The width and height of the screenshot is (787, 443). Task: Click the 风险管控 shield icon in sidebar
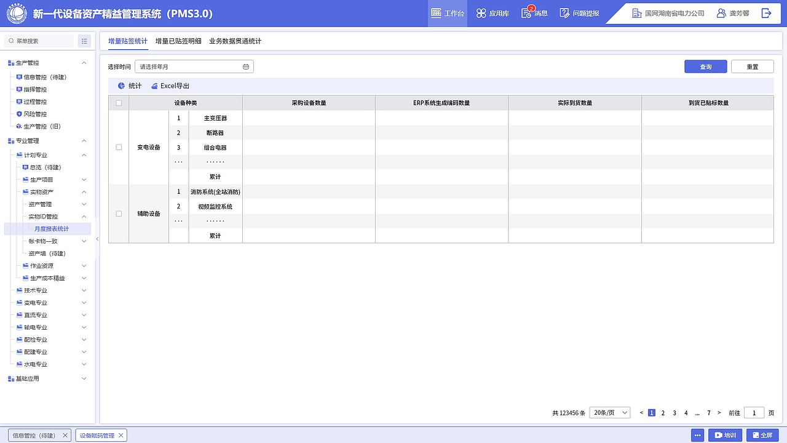click(x=19, y=114)
